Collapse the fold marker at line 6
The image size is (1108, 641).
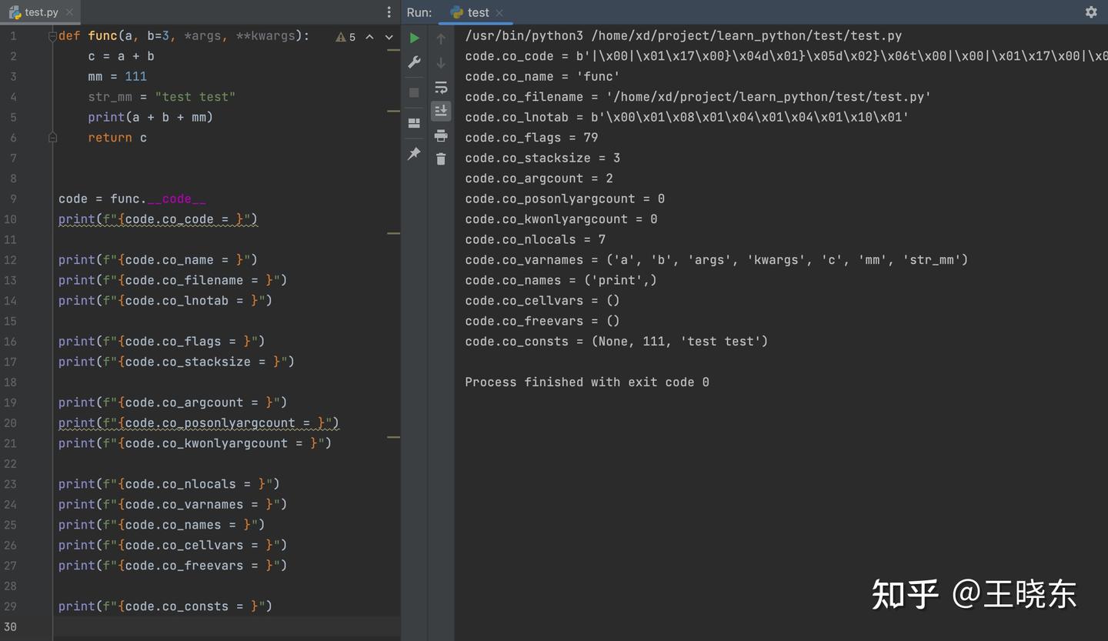tap(51, 137)
